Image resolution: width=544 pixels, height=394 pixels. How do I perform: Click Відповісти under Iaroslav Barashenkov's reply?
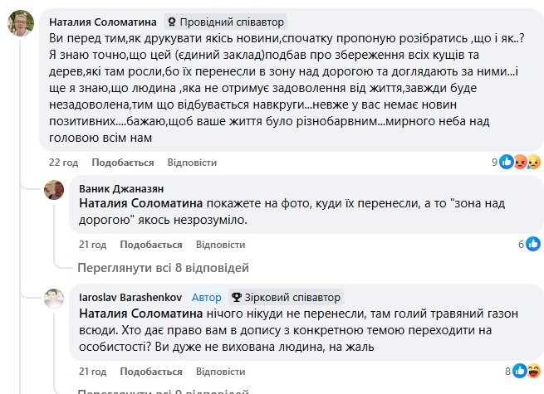pos(220,371)
